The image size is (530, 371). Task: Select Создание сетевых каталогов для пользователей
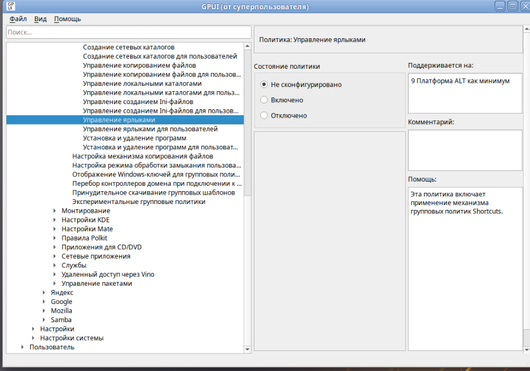pos(160,56)
